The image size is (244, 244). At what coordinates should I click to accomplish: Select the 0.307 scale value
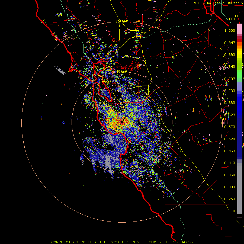[x=230, y=187]
